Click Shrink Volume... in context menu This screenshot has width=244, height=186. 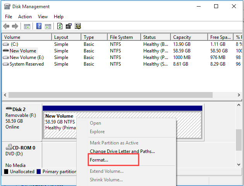click(x=106, y=180)
